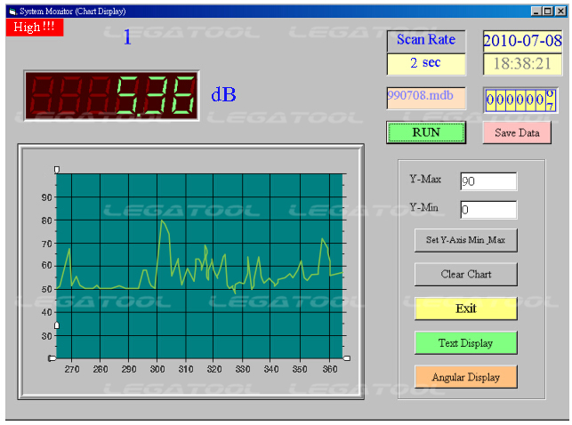Viewport: 572px width, 425px height.
Task: Click the chart's bottom-left resize handle
Action: pos(52,358)
